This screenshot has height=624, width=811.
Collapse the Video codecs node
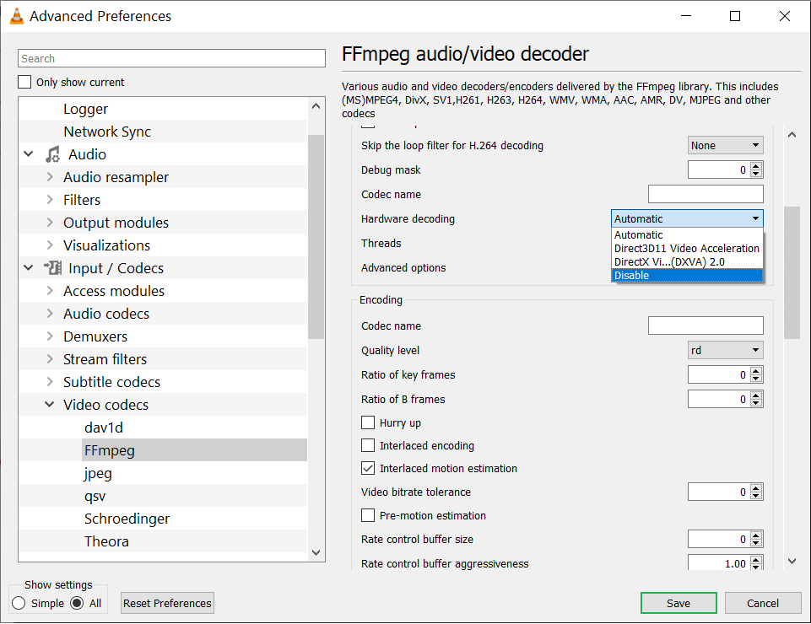(x=50, y=404)
